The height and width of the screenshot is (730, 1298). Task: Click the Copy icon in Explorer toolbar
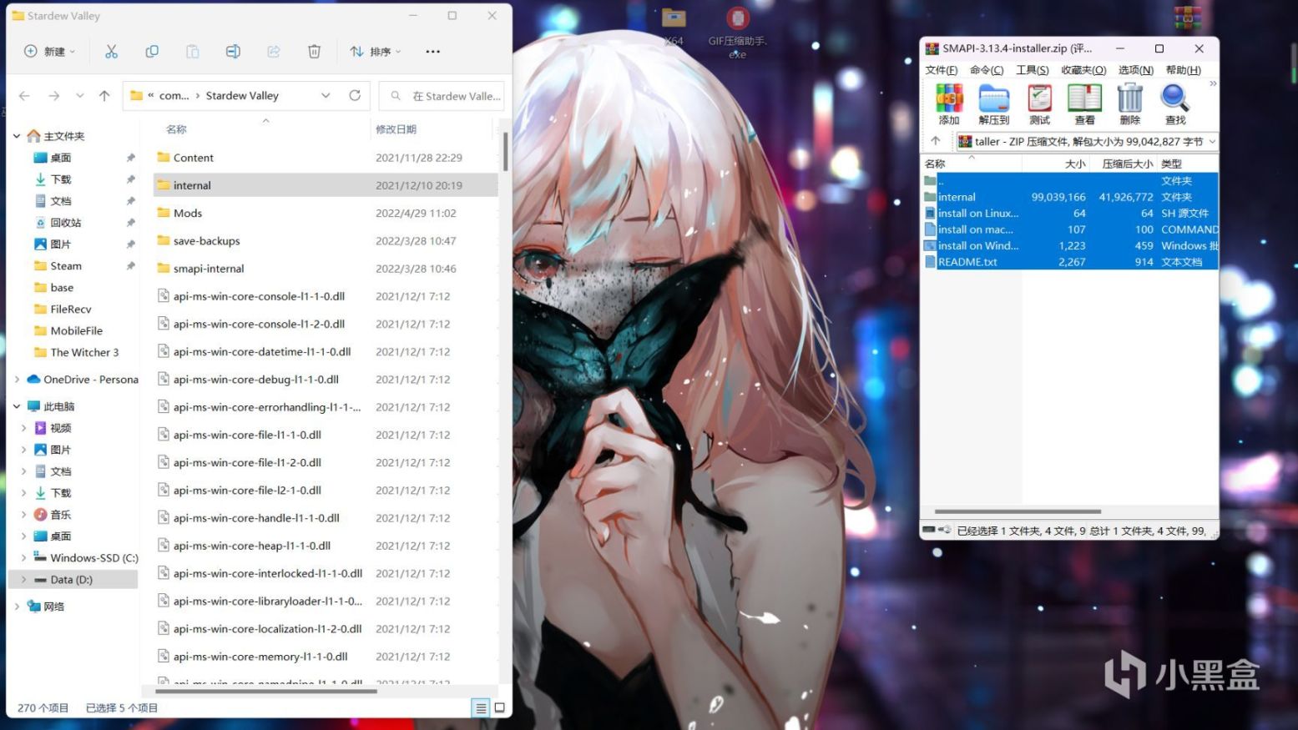tap(152, 52)
